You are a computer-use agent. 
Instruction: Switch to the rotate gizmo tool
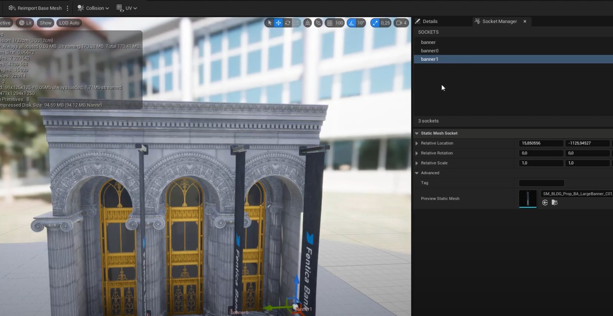(288, 23)
